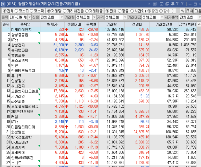Click the upper-limit arrow for 다믈멀티미디어

67,127
